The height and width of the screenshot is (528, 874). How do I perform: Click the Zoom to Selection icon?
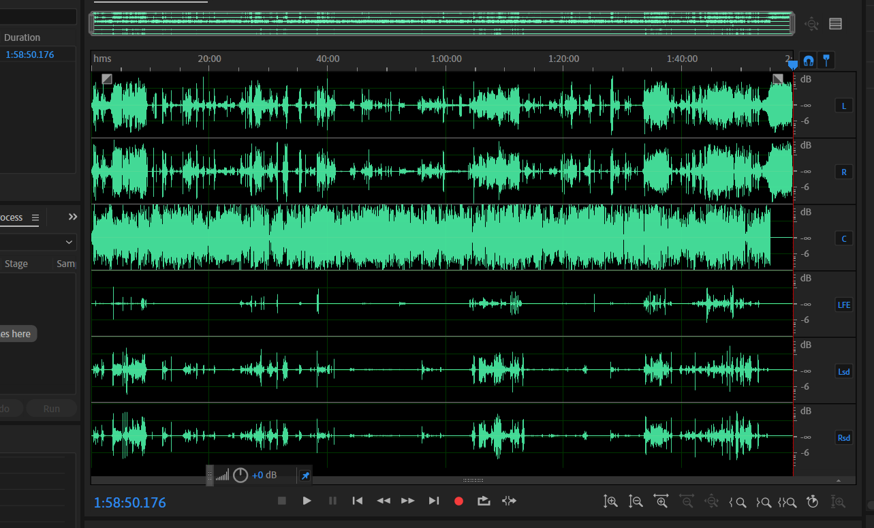point(787,502)
